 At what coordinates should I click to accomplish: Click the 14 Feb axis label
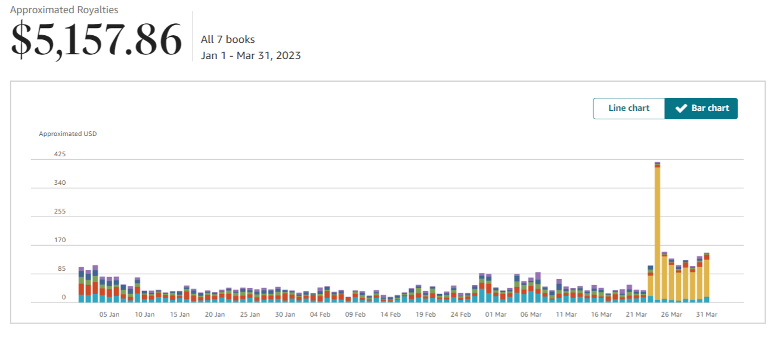[391, 314]
